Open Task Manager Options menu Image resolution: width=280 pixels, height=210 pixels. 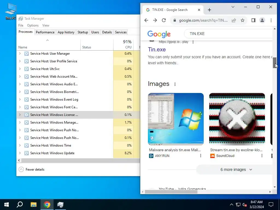(x=33, y=25)
